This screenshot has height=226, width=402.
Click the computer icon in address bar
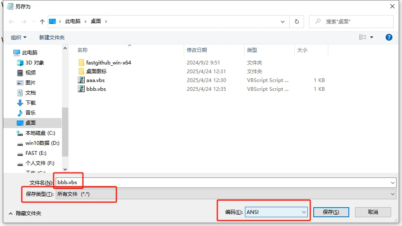[52, 21]
